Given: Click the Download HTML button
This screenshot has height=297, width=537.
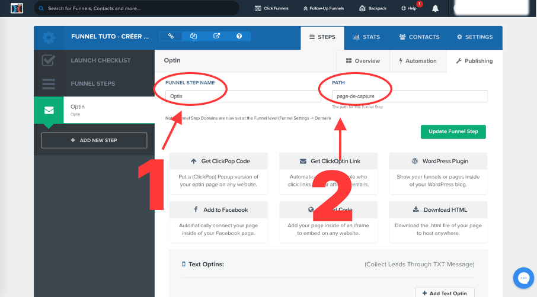Looking at the screenshot, I should pyautogui.click(x=438, y=210).
